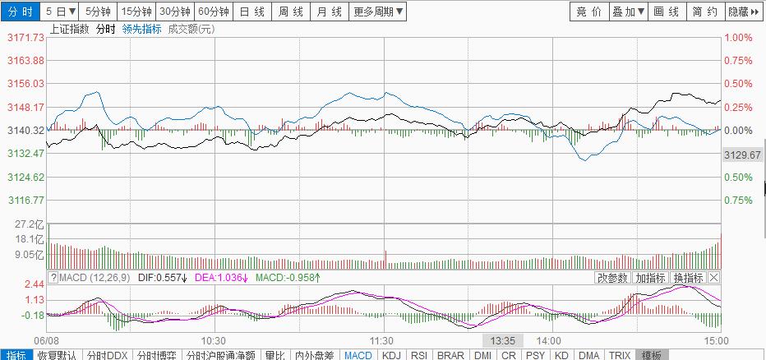Open the 5日 period dropdown
The height and width of the screenshot is (360, 766).
pyautogui.click(x=60, y=12)
